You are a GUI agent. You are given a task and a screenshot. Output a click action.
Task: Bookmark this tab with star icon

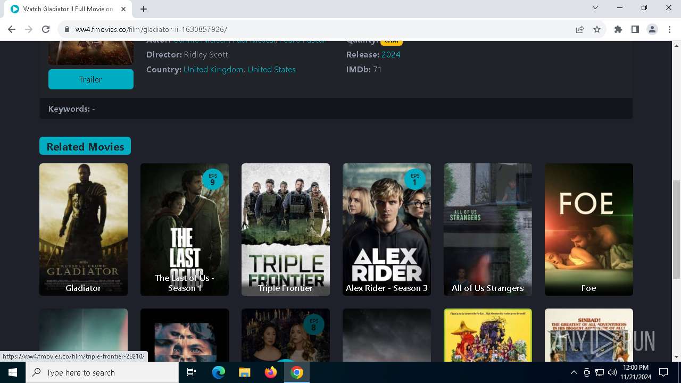pyautogui.click(x=597, y=29)
